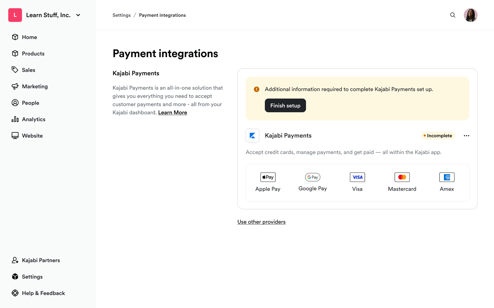494x308 pixels.
Task: Click the Help & Feedback lifebuoy icon
Action: click(15, 293)
